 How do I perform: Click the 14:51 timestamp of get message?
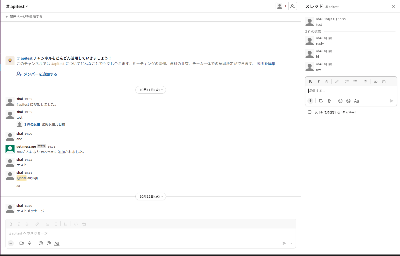51,147
